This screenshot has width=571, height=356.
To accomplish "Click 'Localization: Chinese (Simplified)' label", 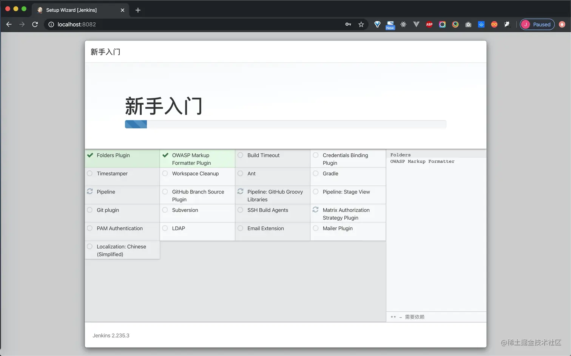I will pos(121,250).
